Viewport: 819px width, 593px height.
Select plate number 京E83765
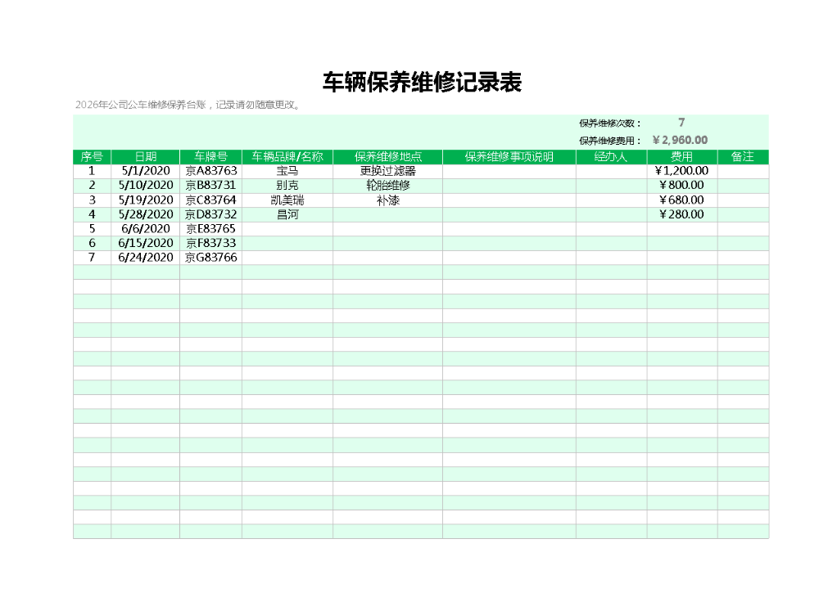[210, 229]
